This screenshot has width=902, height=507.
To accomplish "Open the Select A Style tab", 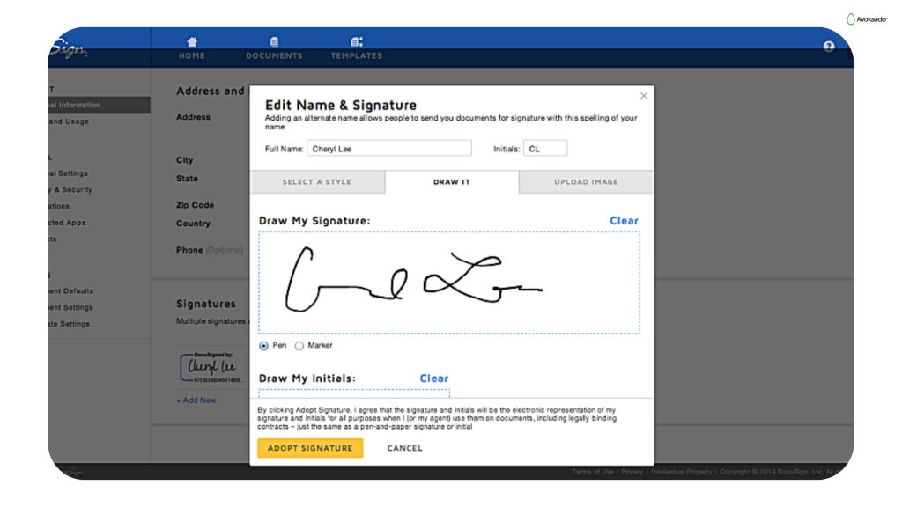I will (x=319, y=181).
